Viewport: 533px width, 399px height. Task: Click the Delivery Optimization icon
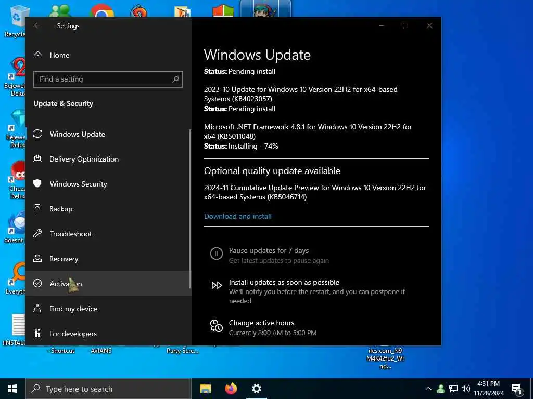[x=37, y=158]
